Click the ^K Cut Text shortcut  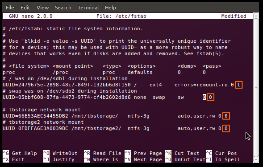182,153
